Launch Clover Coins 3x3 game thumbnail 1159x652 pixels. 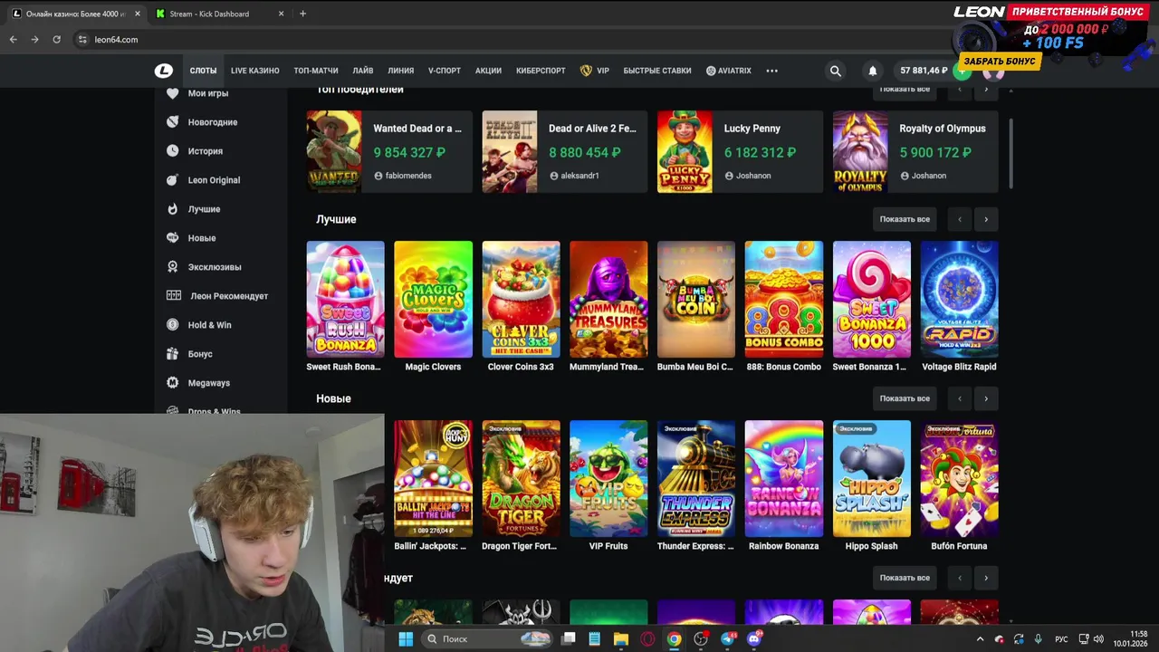(x=521, y=299)
